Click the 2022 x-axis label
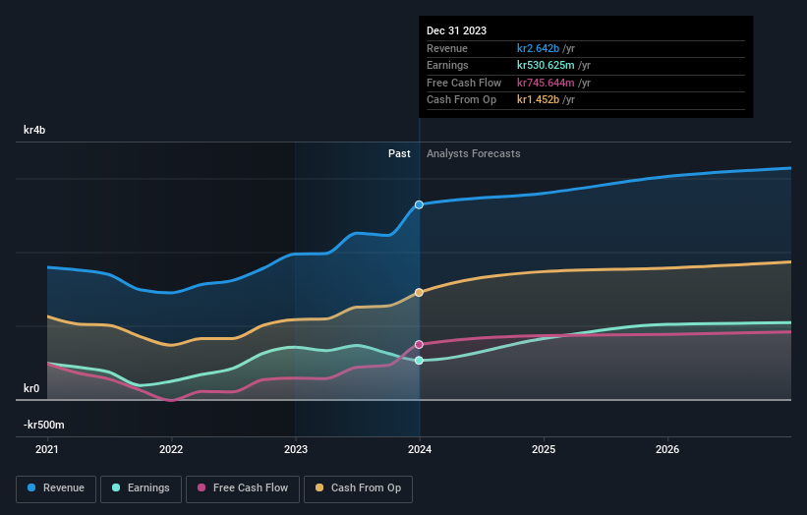807x515 pixels. point(171,449)
